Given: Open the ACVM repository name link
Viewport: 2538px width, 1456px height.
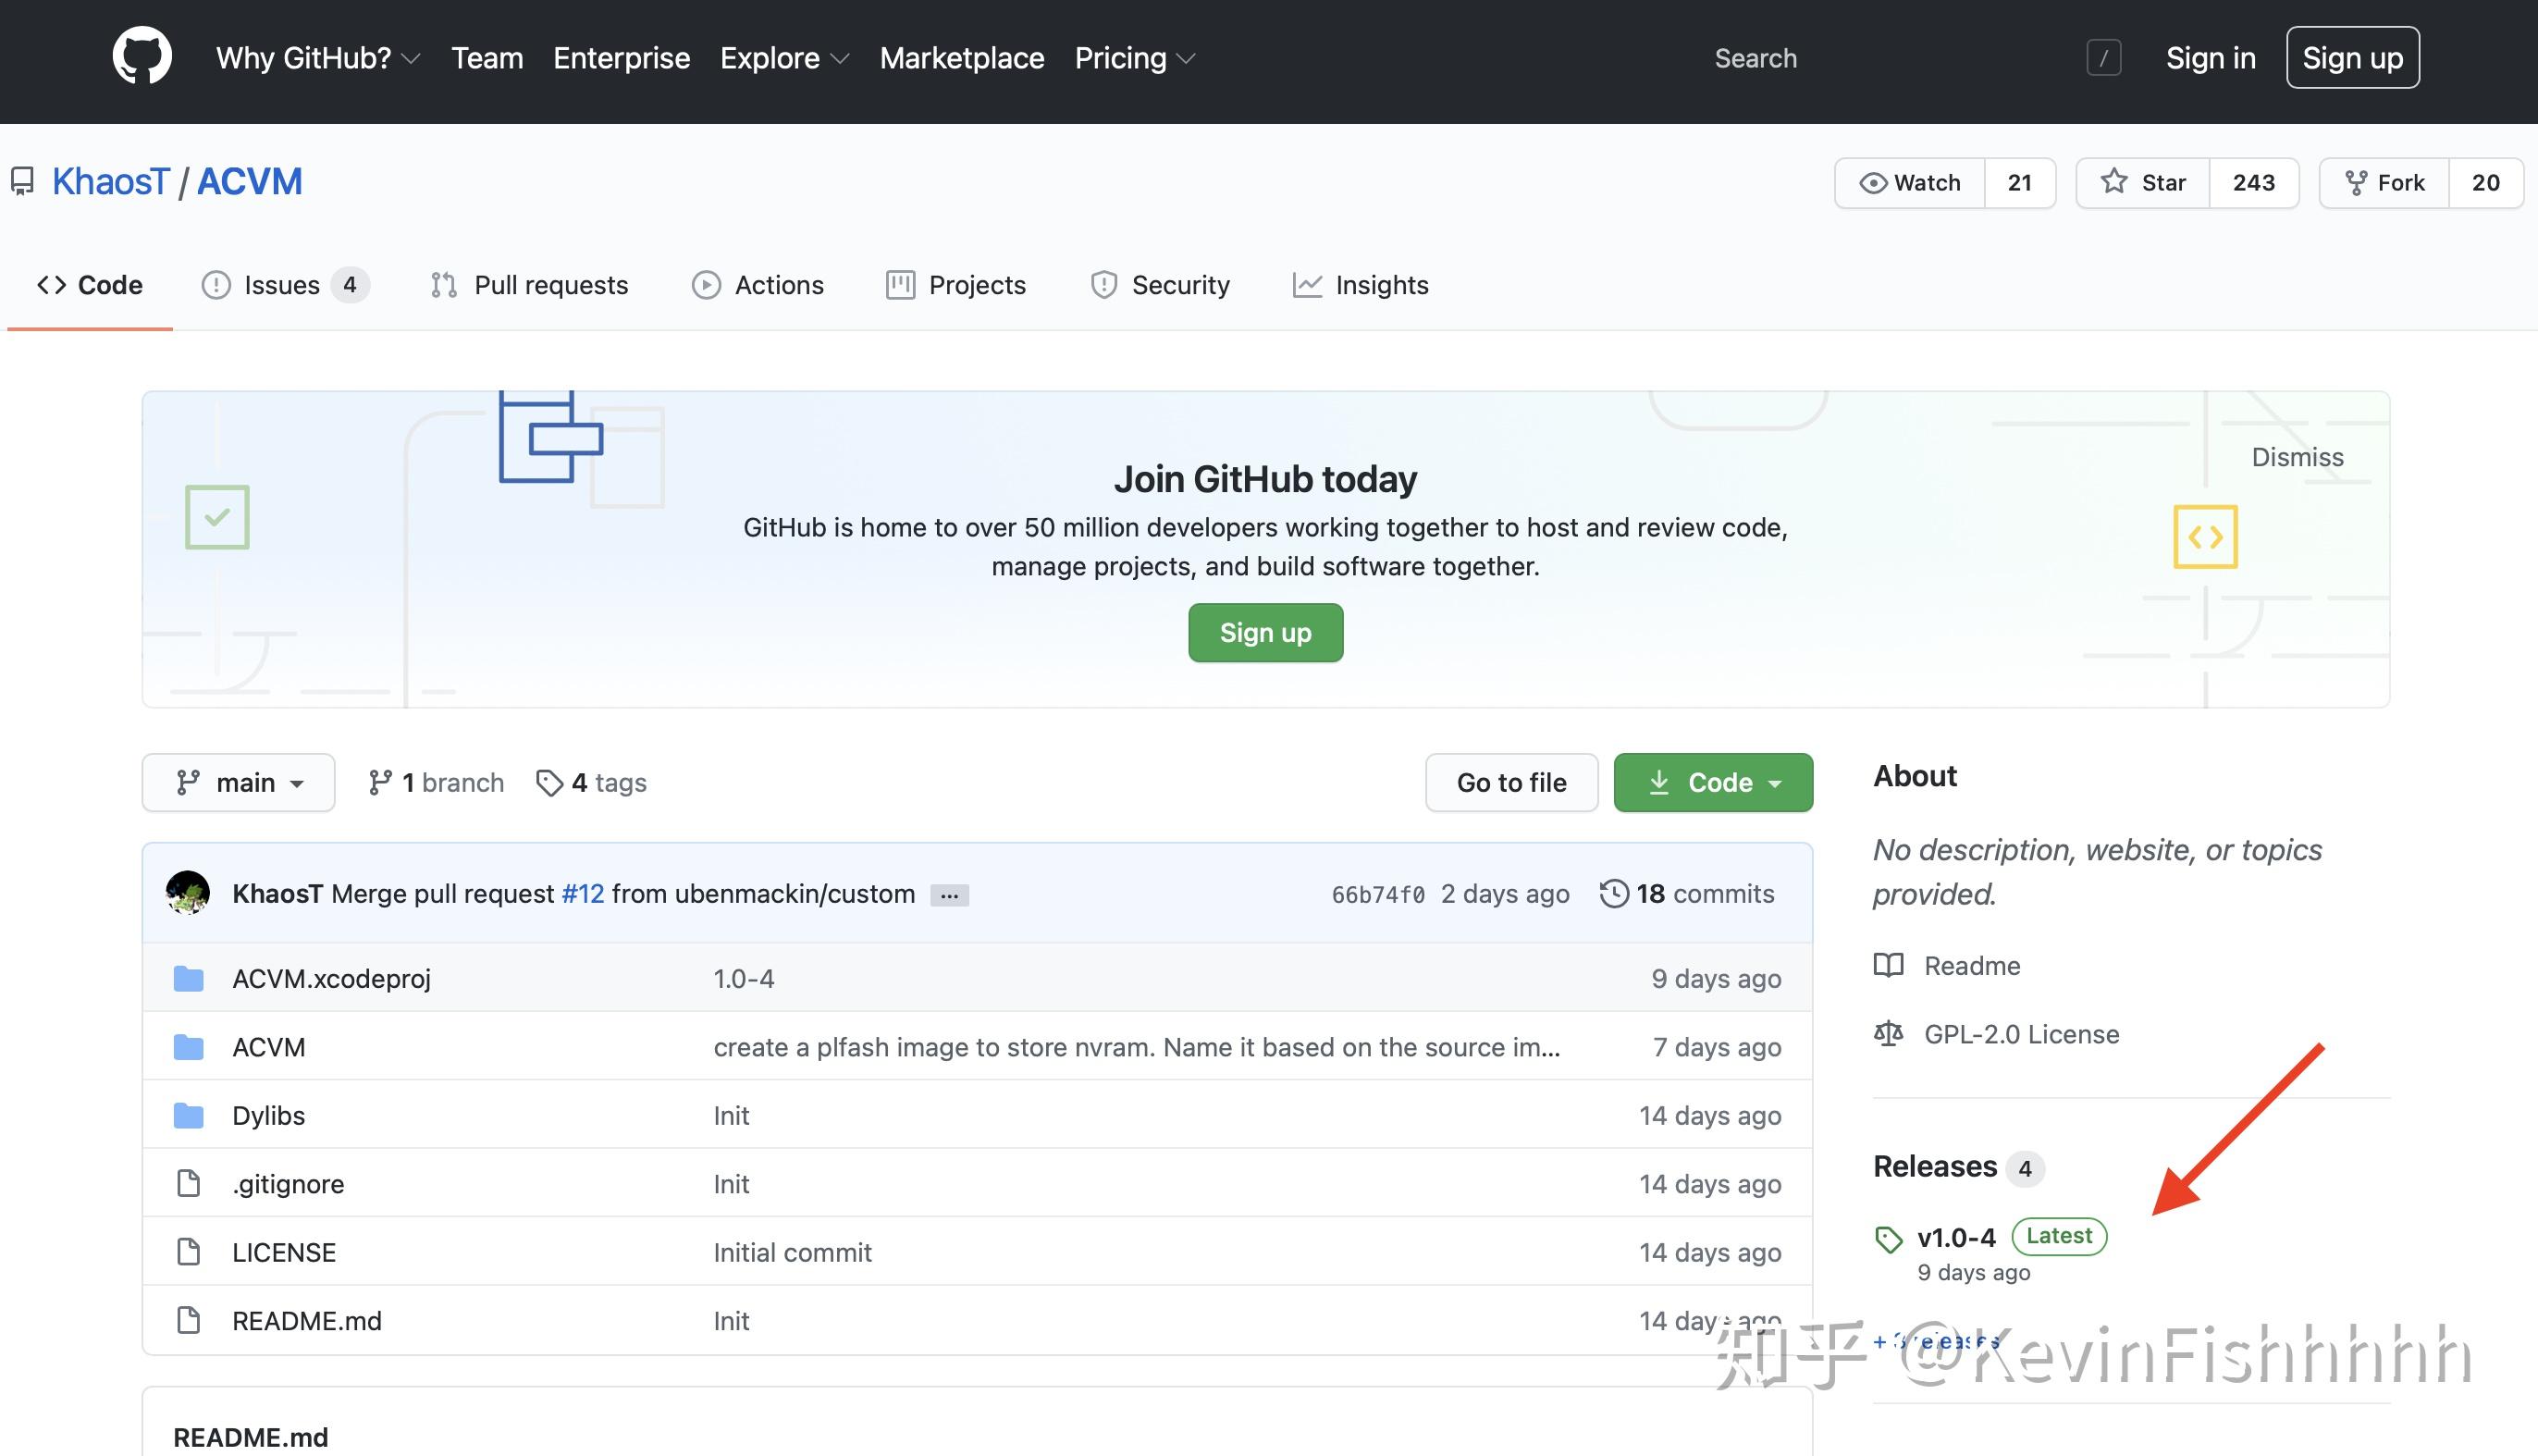Looking at the screenshot, I should [250, 181].
